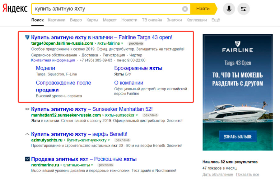Click the Sunseeker result favicon
Screen dimensions: 280x179
[27, 109]
